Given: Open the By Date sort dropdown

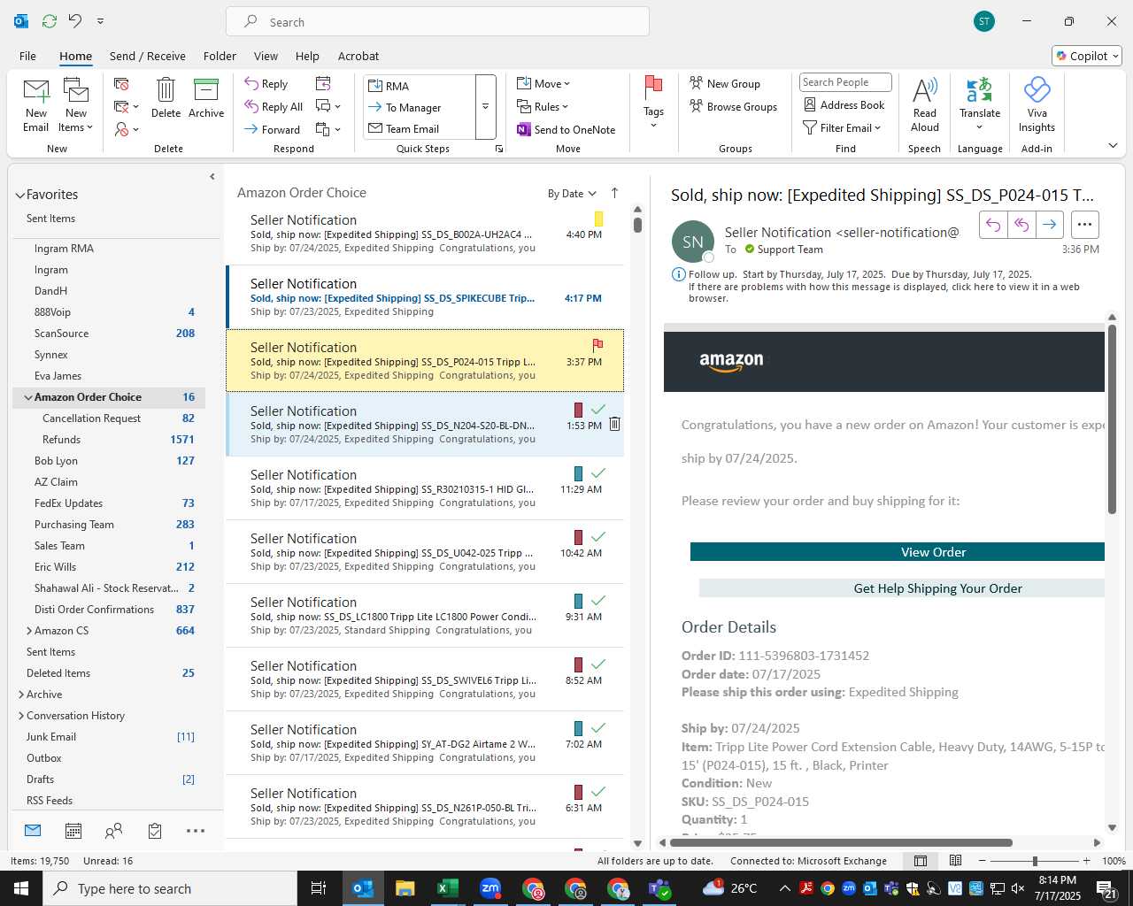Looking at the screenshot, I should point(572,194).
